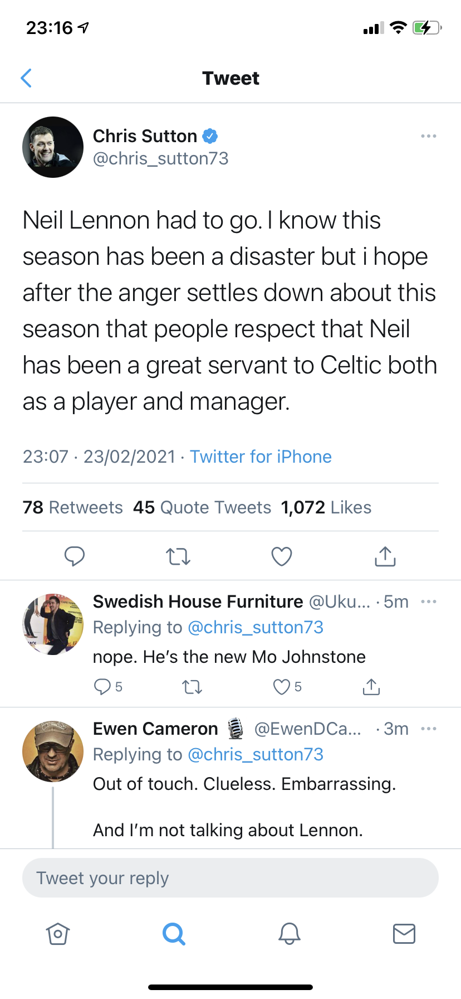
Task: Show the 1,072 Likes list
Action: point(326,507)
